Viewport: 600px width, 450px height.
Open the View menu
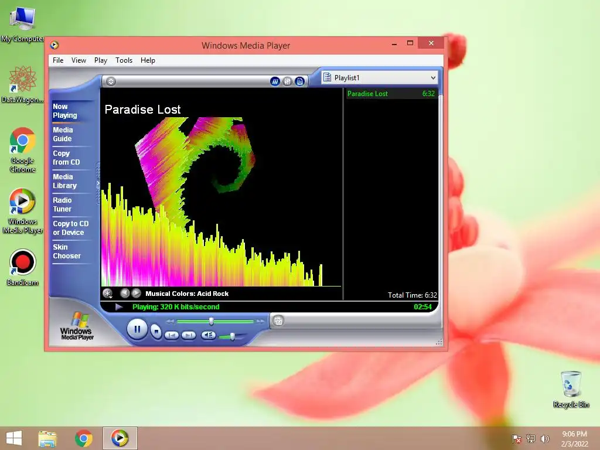79,60
